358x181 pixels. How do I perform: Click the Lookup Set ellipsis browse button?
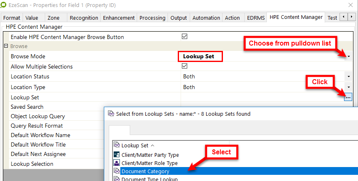pyautogui.click(x=348, y=97)
